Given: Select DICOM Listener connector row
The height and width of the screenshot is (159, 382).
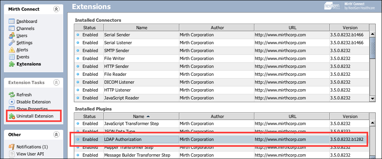Looking at the screenshot, I should [222, 82].
